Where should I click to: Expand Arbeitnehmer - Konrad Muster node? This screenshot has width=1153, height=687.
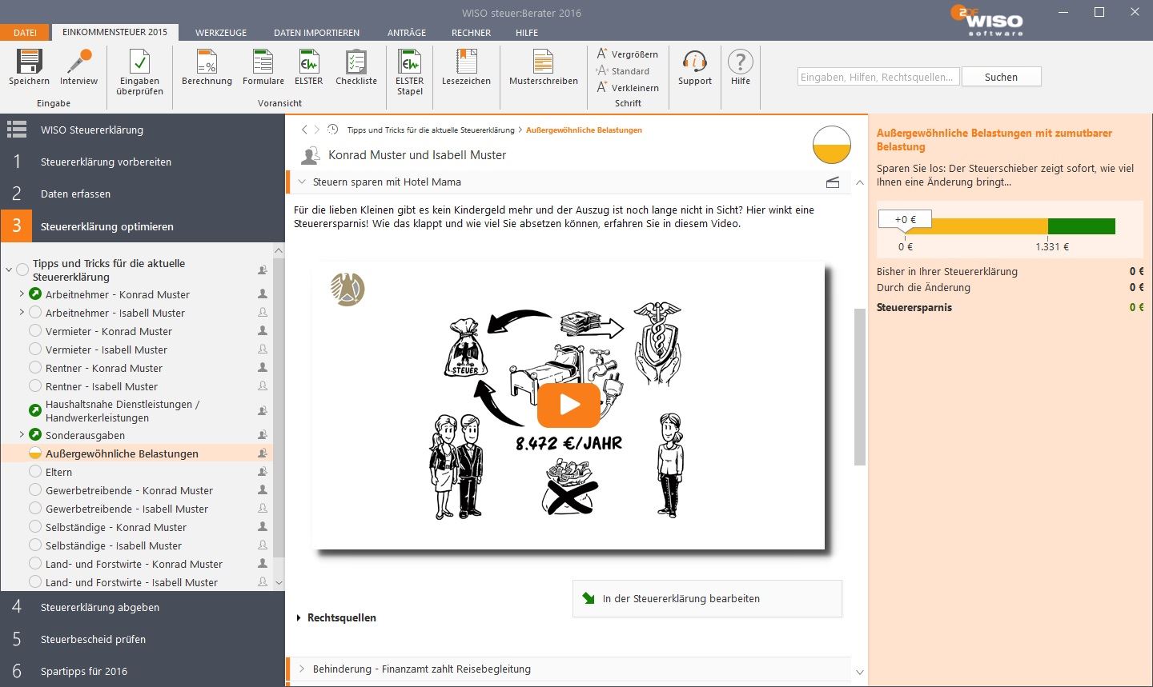pyautogui.click(x=22, y=294)
